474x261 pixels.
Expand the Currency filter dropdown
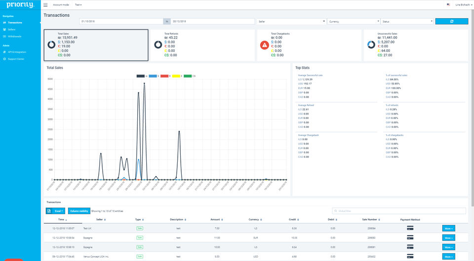[353, 21]
